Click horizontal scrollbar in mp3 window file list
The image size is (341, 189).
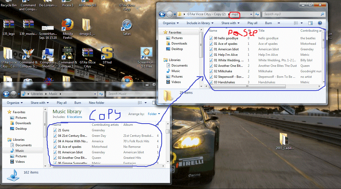(x=247, y=86)
